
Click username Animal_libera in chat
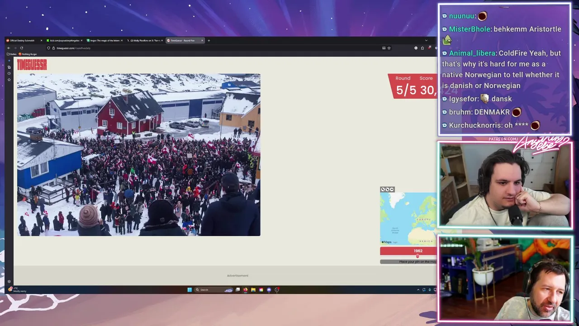pos(472,53)
